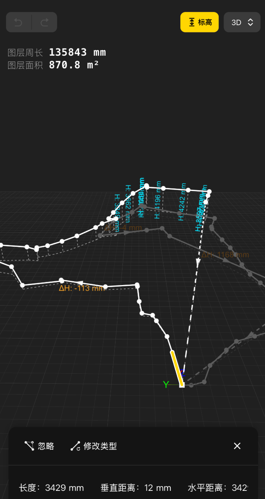
Task: Open the 3D view mode dropdown
Action: click(x=242, y=22)
